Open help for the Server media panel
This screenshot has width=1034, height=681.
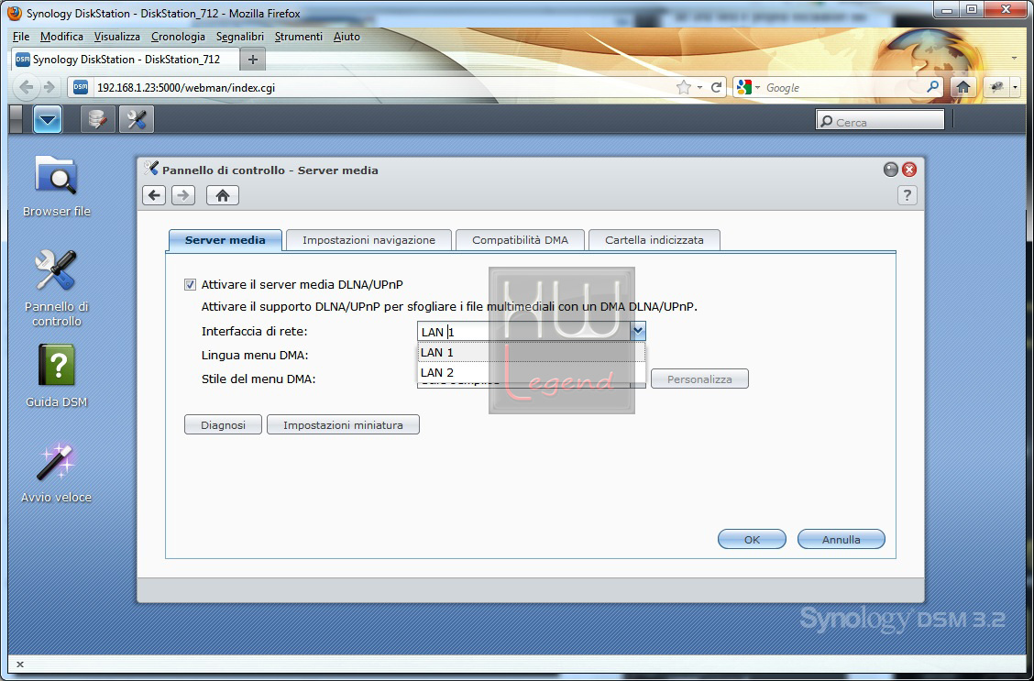(907, 195)
